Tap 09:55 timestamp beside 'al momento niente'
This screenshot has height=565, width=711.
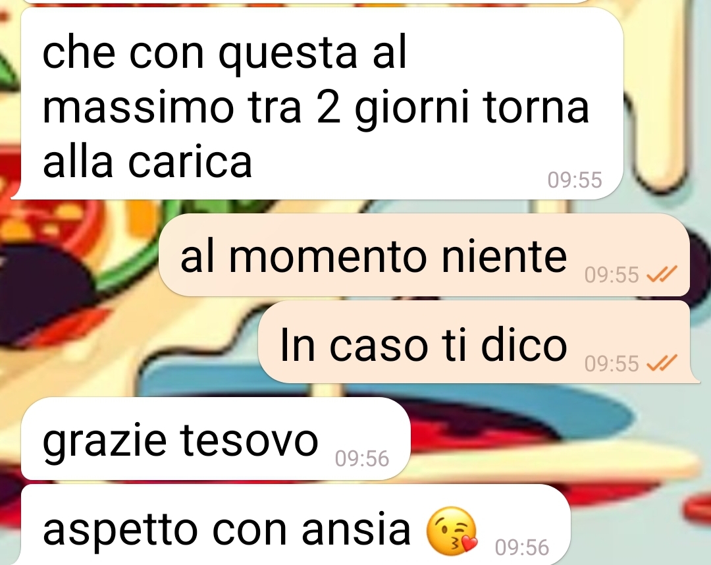click(611, 275)
